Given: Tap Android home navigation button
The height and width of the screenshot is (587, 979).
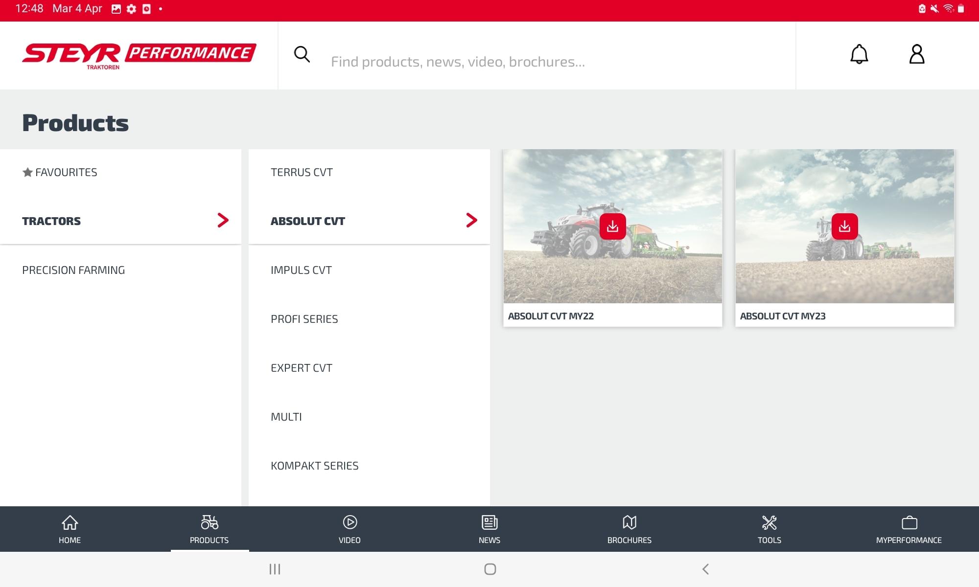Looking at the screenshot, I should point(490,569).
